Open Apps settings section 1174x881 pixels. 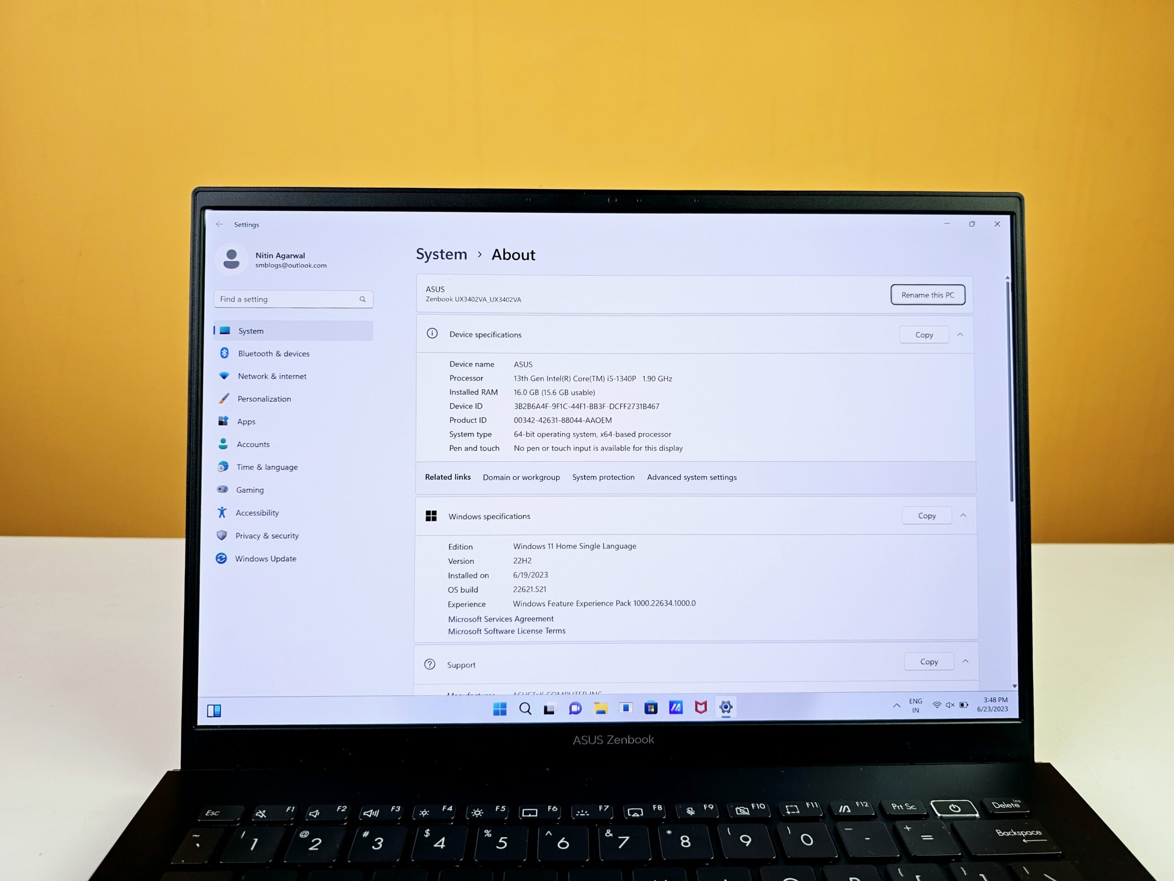pyautogui.click(x=246, y=421)
